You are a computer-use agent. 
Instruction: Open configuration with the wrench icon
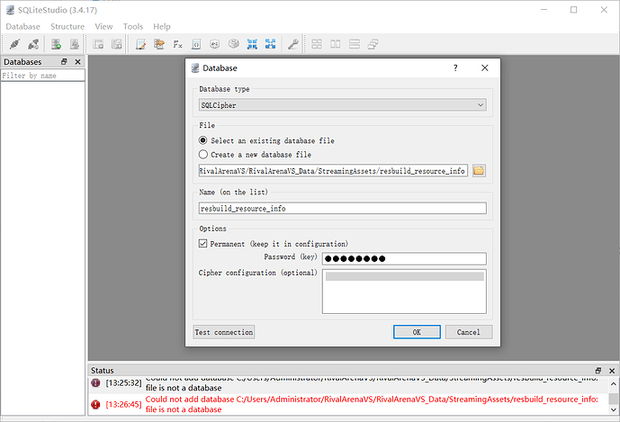tap(292, 43)
